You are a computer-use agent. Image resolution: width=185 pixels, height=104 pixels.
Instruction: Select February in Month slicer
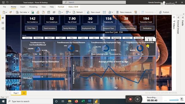38,38
